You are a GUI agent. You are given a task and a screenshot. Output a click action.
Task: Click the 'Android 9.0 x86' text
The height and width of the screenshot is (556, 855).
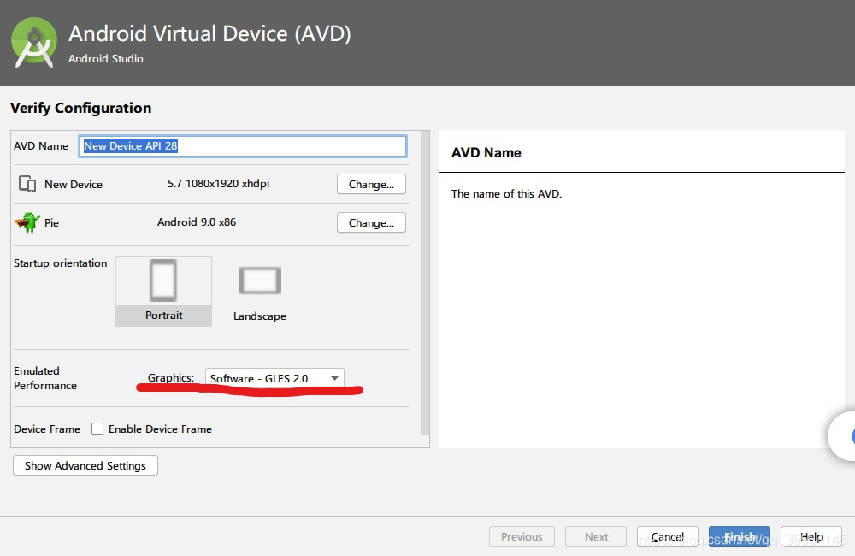pyautogui.click(x=197, y=222)
